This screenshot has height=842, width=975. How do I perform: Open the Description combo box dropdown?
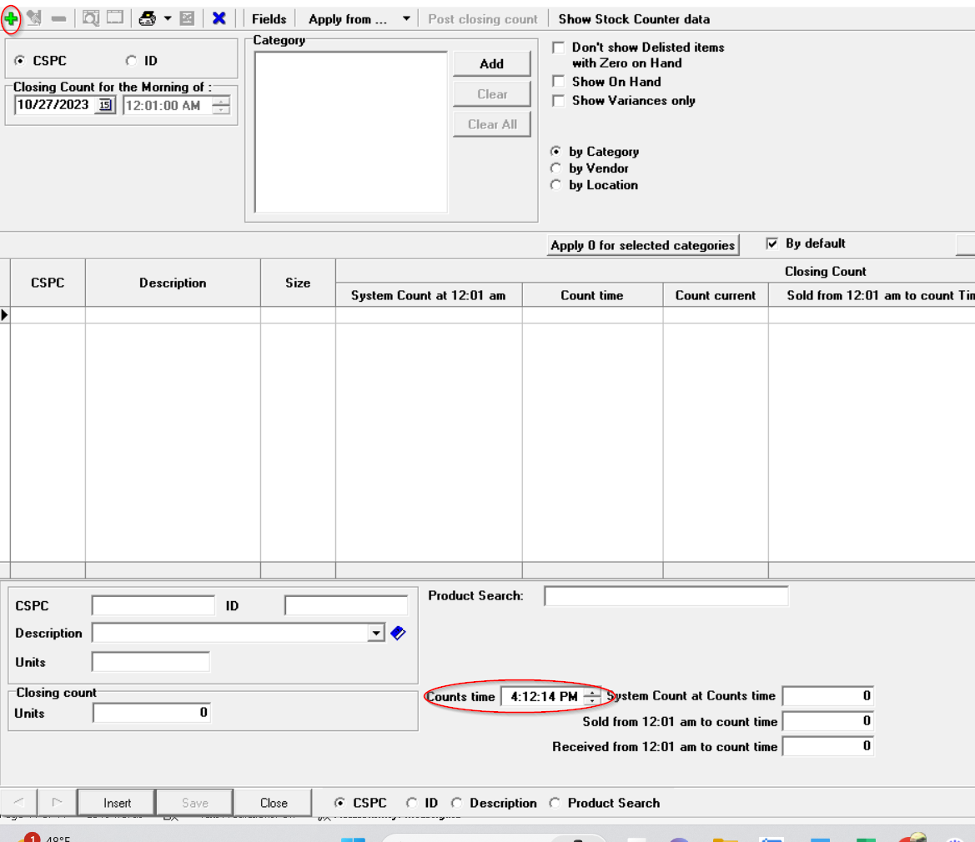coord(375,634)
